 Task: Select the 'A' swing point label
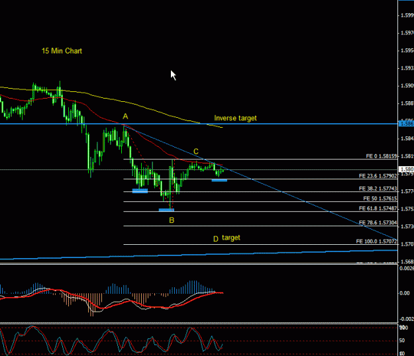tap(125, 116)
